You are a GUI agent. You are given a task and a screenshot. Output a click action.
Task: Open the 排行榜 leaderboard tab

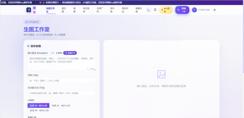[112, 10]
